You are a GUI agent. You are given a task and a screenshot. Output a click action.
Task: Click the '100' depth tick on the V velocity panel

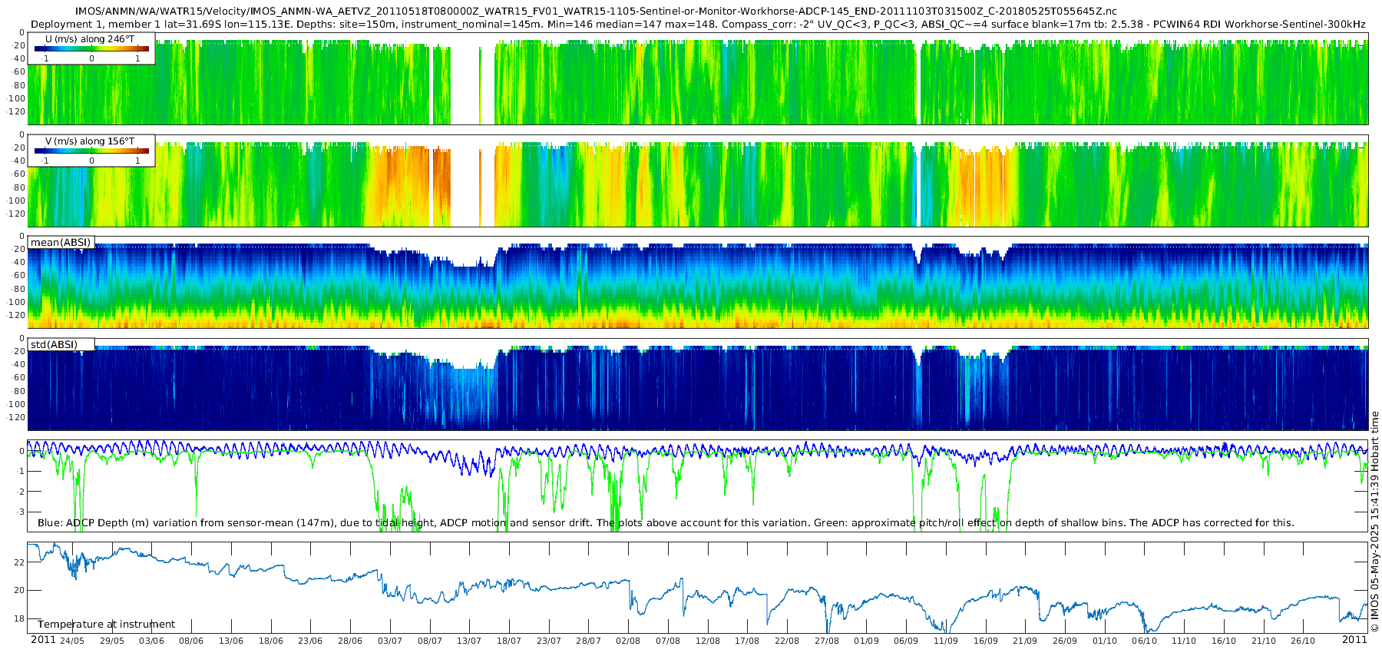[x=17, y=201]
